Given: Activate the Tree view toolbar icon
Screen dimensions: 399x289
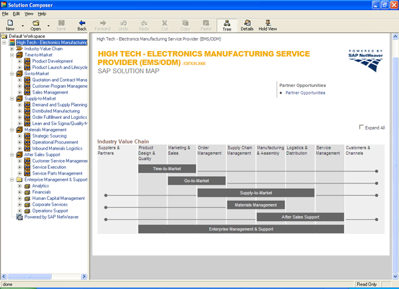Looking at the screenshot, I should point(227,23).
